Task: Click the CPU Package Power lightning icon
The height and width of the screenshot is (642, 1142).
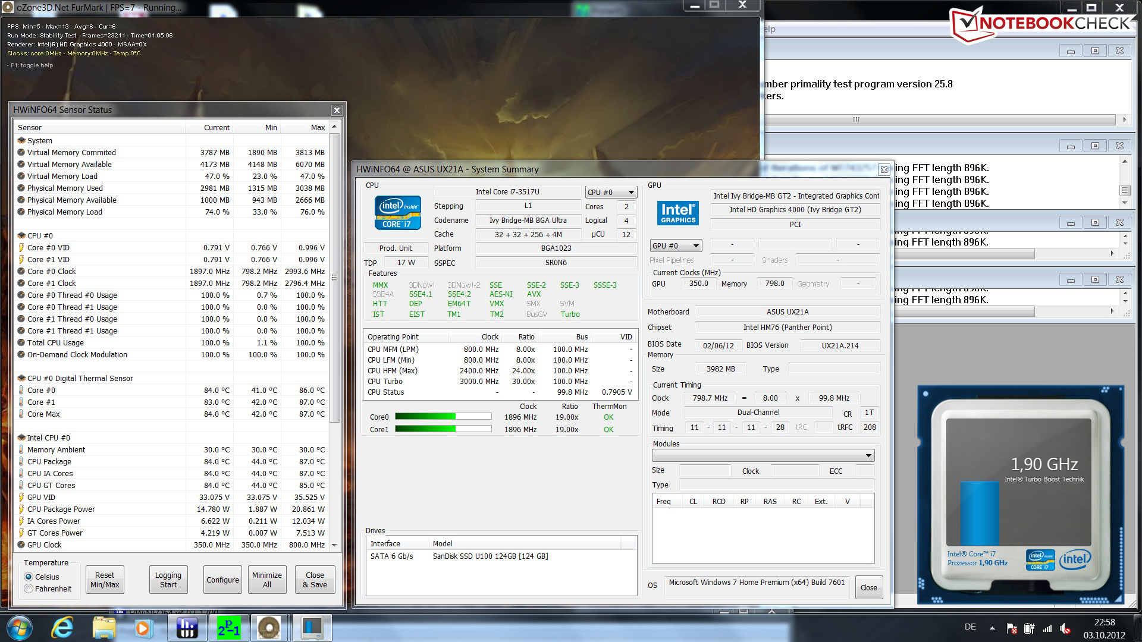Action: (x=21, y=509)
